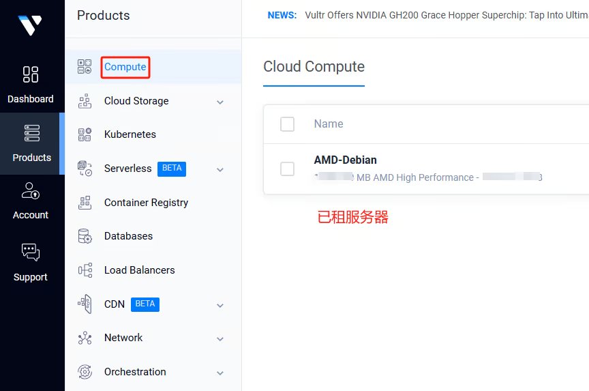Read the Vultr NVIDIA GH200 news headline
Image resolution: width=589 pixels, height=391 pixels.
(x=447, y=15)
